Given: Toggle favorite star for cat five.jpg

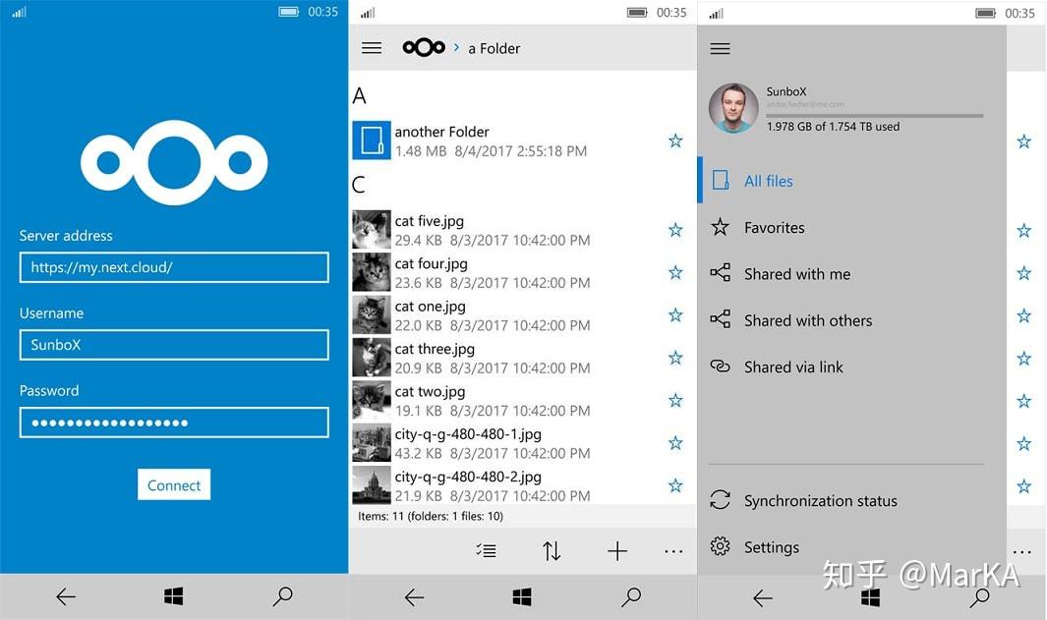Looking at the screenshot, I should pyautogui.click(x=675, y=230).
